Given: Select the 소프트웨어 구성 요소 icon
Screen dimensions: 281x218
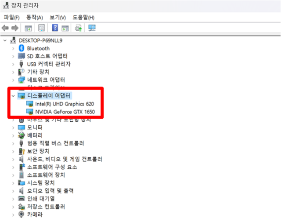Looking at the screenshot, I should 22,167.
